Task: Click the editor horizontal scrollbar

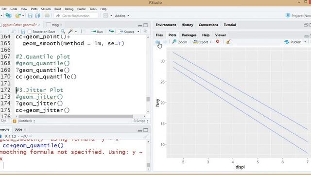Action: [x=76, y=116]
